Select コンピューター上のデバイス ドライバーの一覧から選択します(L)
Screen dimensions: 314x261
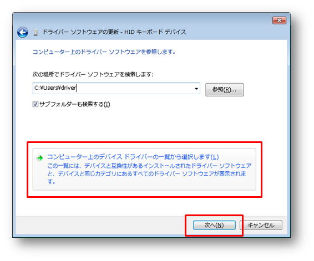tap(133, 157)
